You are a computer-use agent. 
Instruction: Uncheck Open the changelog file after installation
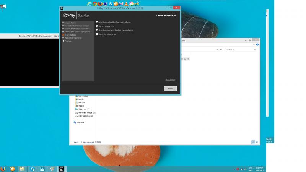97,30
